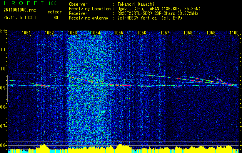Click the 1100 time marker
The image size is (242, 153).
click(x=234, y=33)
